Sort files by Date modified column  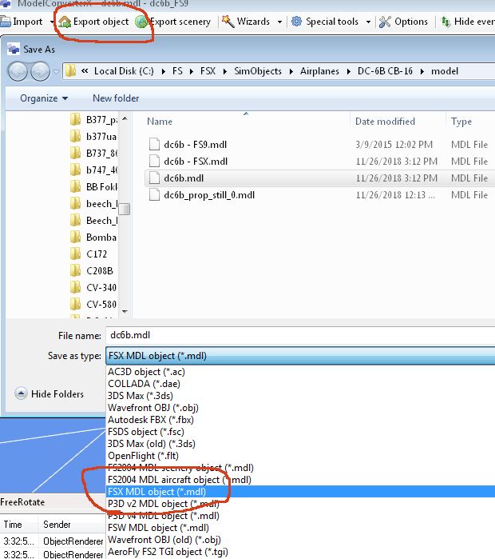(385, 122)
